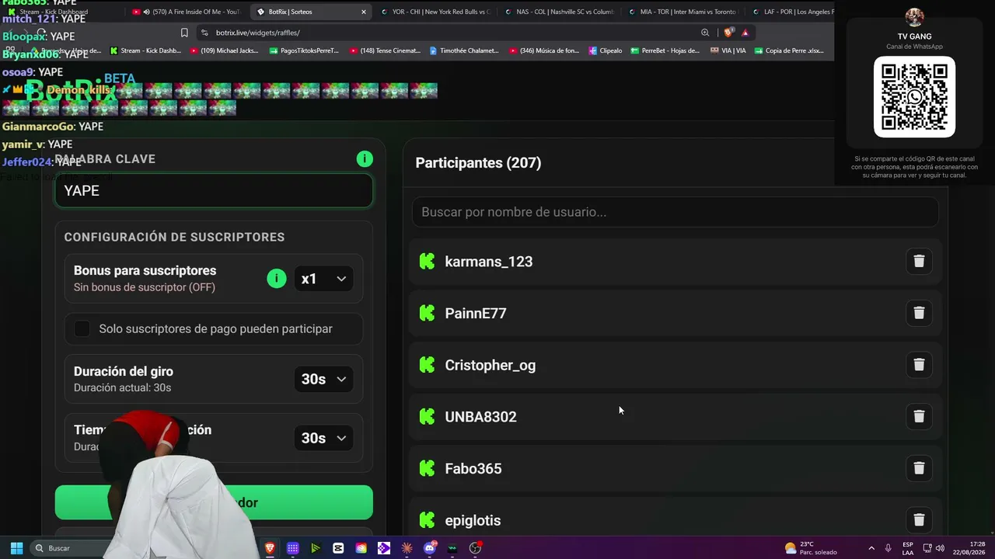995x559 pixels.
Task: Click Kick logo beside UNBA8302
Action: (x=427, y=417)
